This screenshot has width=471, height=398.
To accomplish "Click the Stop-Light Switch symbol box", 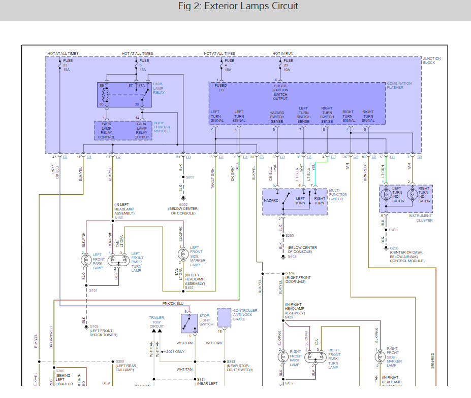I will click(x=189, y=323).
